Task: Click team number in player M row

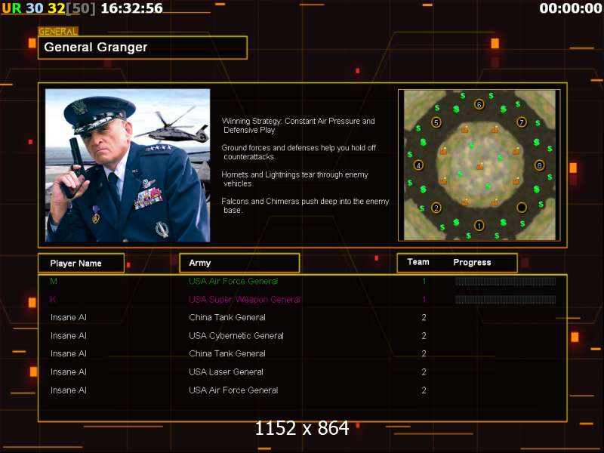Action: (x=424, y=281)
